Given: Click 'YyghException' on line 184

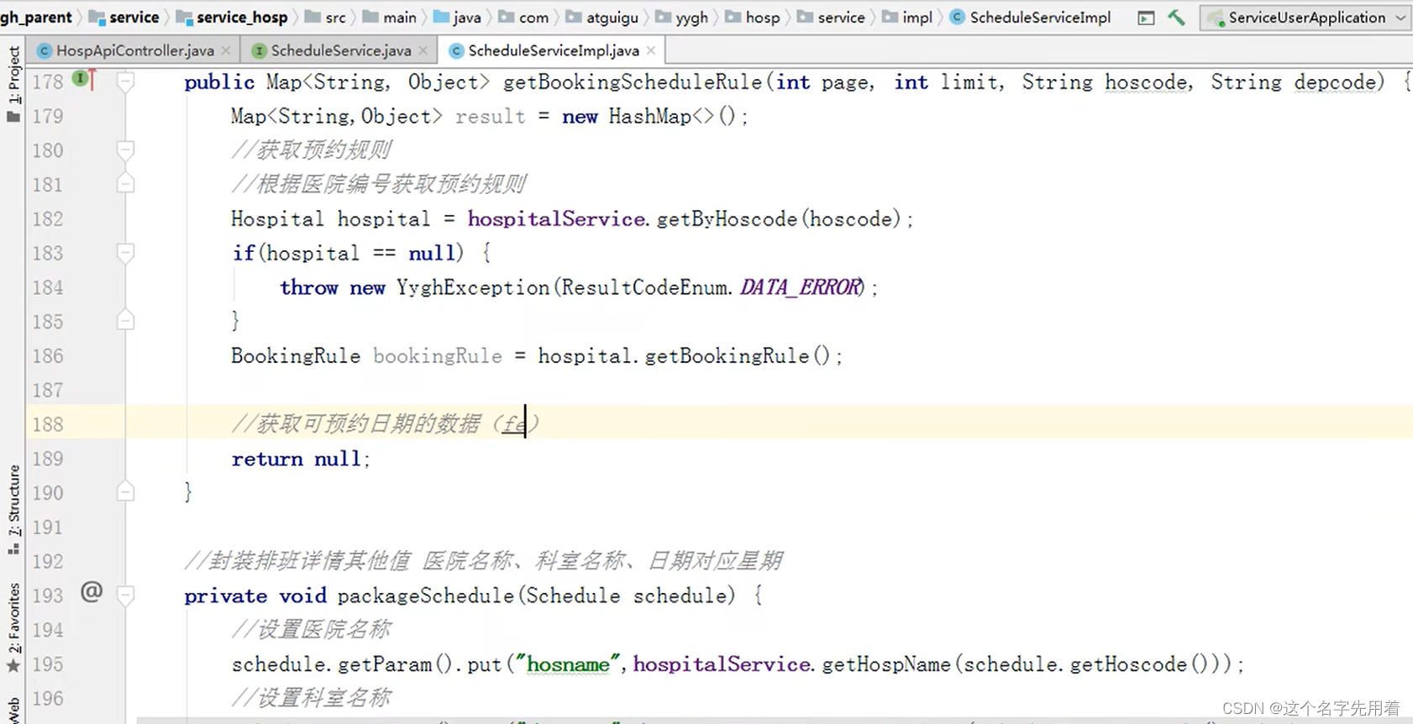Looking at the screenshot, I should click(473, 287).
